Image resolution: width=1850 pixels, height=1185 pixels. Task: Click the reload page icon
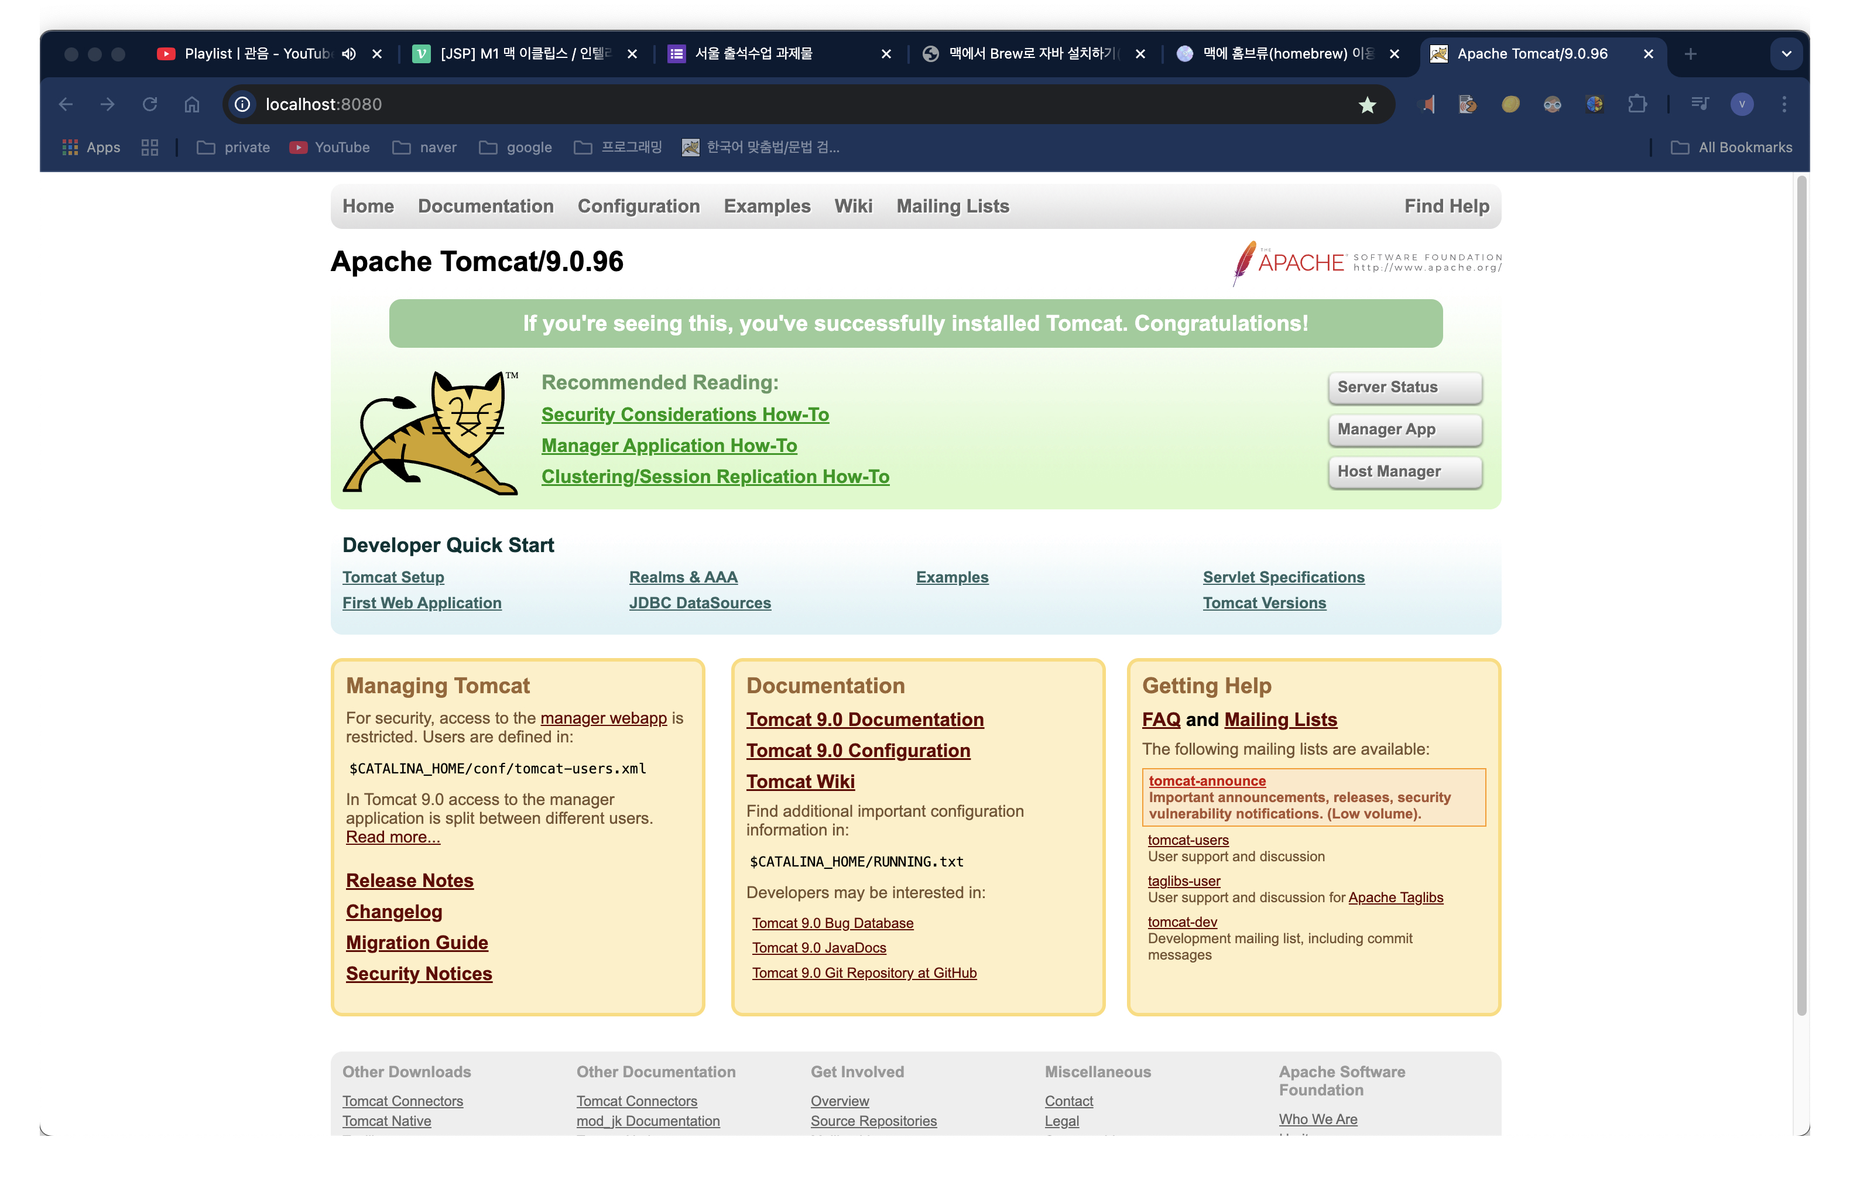pos(149,104)
